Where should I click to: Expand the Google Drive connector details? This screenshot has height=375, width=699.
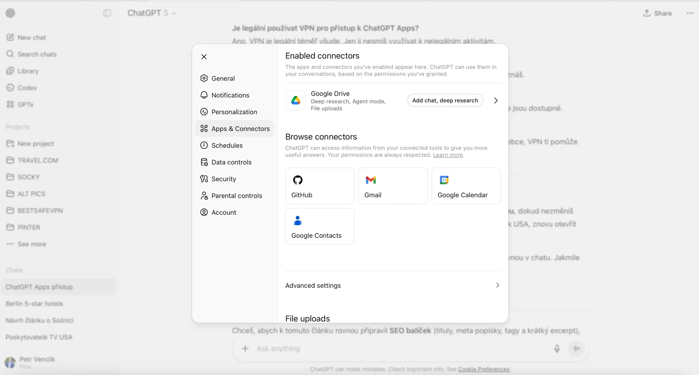[496, 100]
